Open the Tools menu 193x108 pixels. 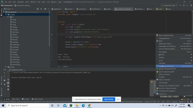tap(43, 2)
